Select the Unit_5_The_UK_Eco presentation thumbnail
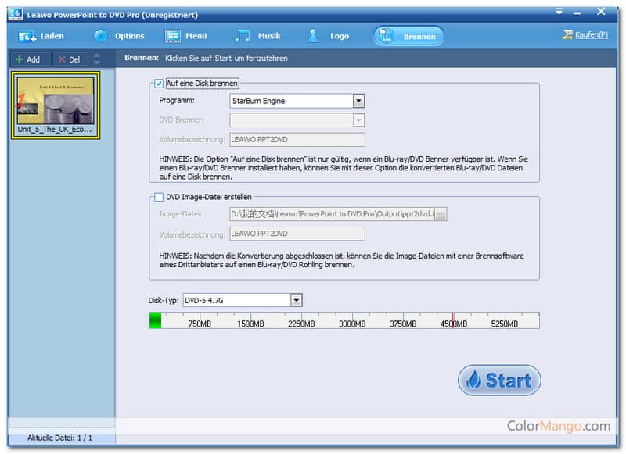This screenshot has height=454, width=626. 56,105
